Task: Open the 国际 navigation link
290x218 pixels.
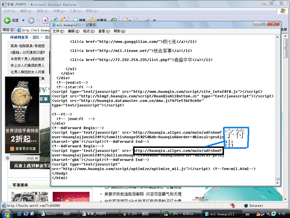Action: coord(36,37)
